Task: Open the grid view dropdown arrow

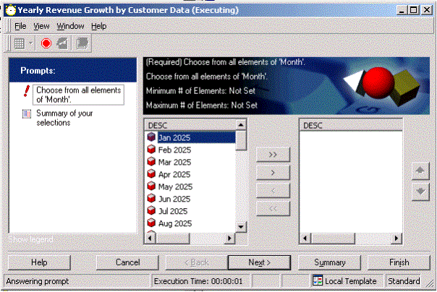Action: pos(31,43)
